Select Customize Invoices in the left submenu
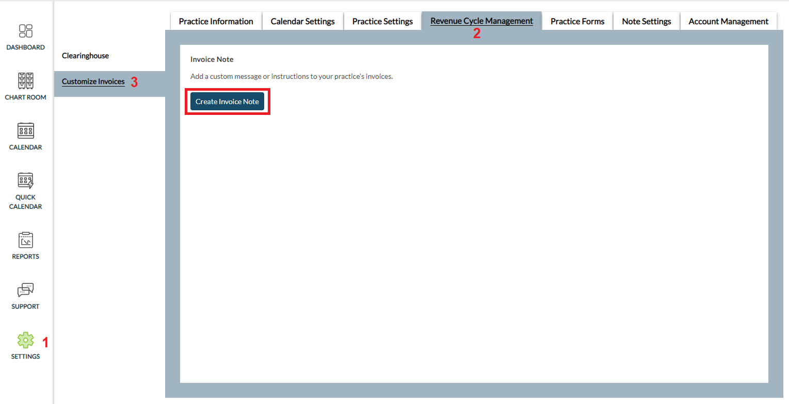Image resolution: width=789 pixels, height=404 pixels. pyautogui.click(x=93, y=81)
